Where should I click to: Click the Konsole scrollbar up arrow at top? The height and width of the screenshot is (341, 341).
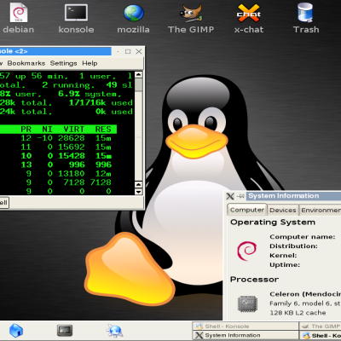click(x=138, y=75)
